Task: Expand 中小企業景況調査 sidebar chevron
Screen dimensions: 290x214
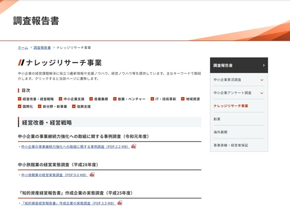Action: (x=261, y=80)
